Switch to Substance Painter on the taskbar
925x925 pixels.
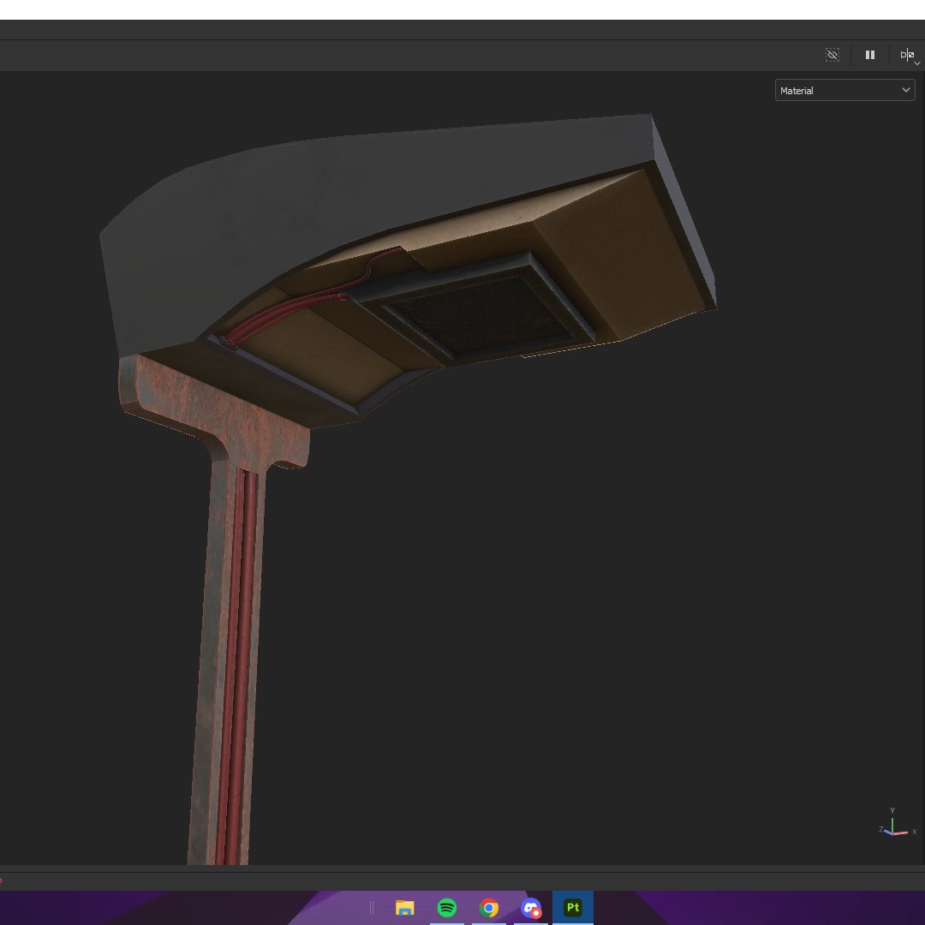click(573, 907)
